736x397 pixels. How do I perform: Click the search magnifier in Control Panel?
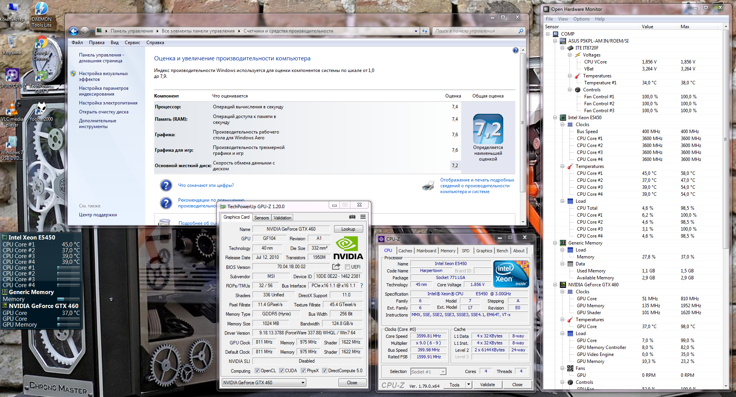tap(521, 31)
